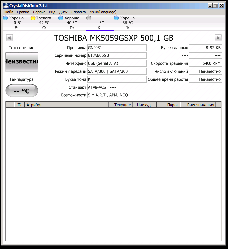Click the Порог column header
Screen dimensions: 228x249
click(x=169, y=105)
